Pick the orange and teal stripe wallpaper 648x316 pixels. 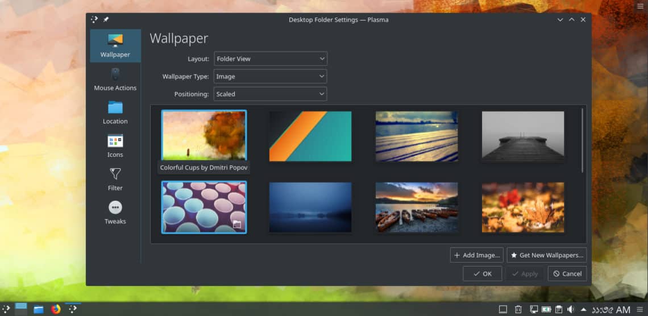point(310,136)
